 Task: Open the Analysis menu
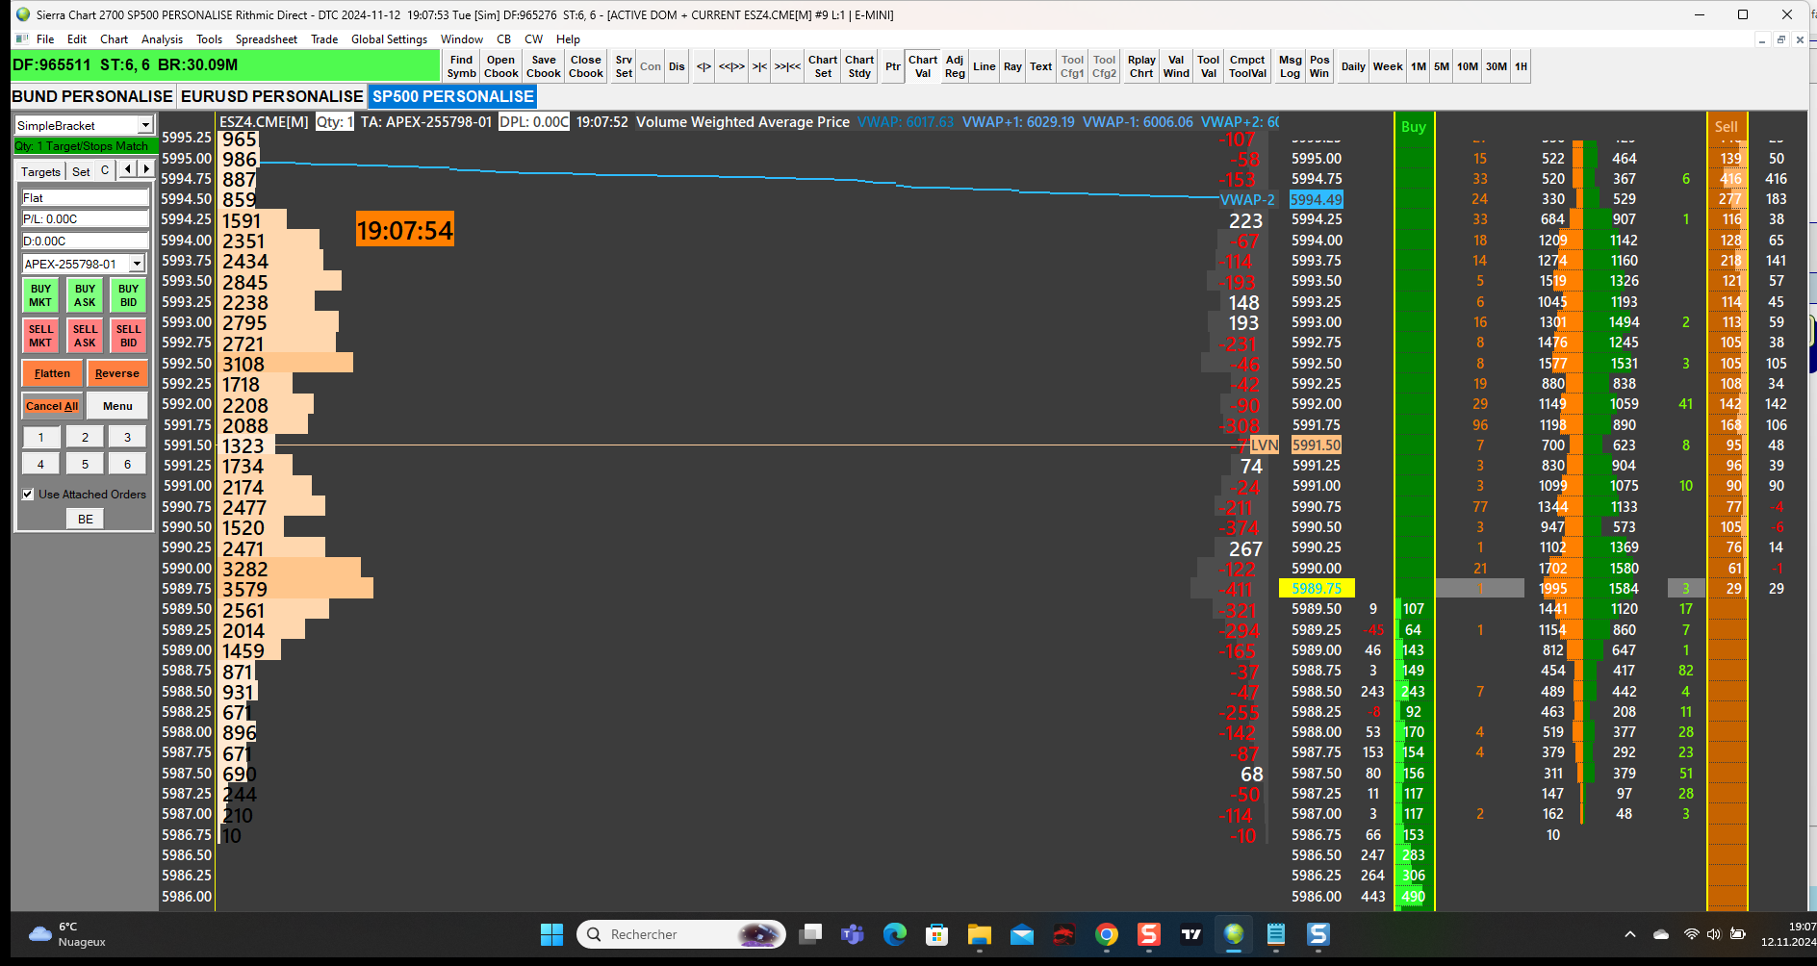(162, 39)
